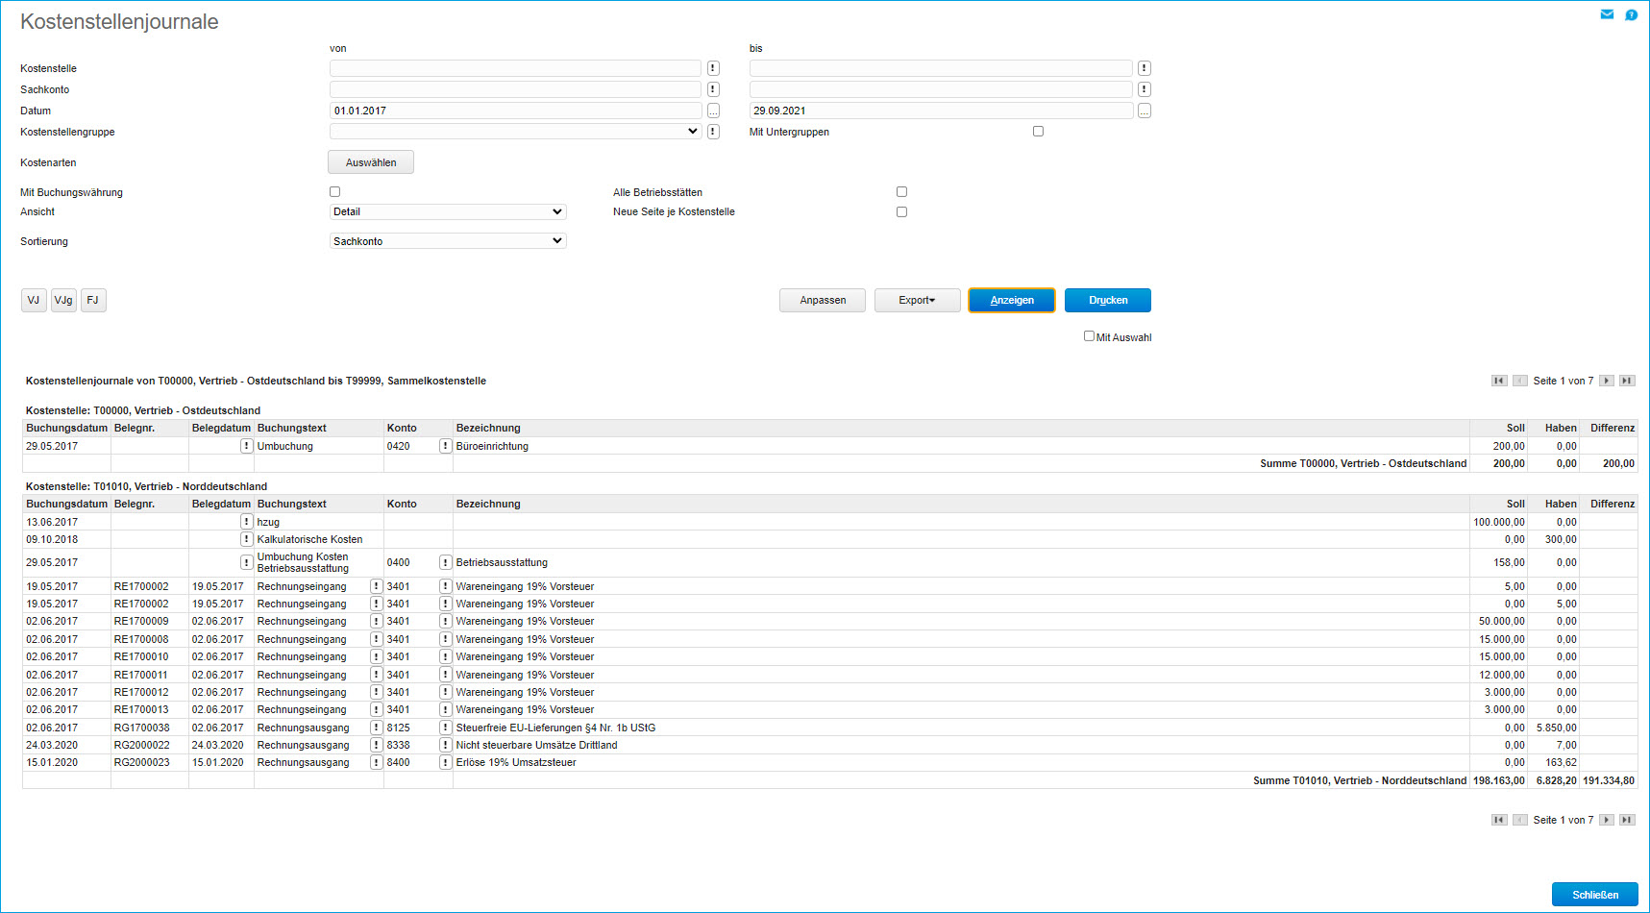Open the Ansicht dropdown showing Detail
This screenshot has width=1650, height=913.
pos(448,211)
